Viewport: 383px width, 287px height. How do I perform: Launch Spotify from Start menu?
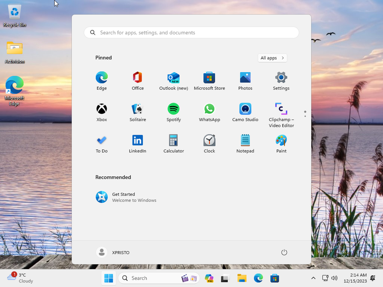pos(174,113)
